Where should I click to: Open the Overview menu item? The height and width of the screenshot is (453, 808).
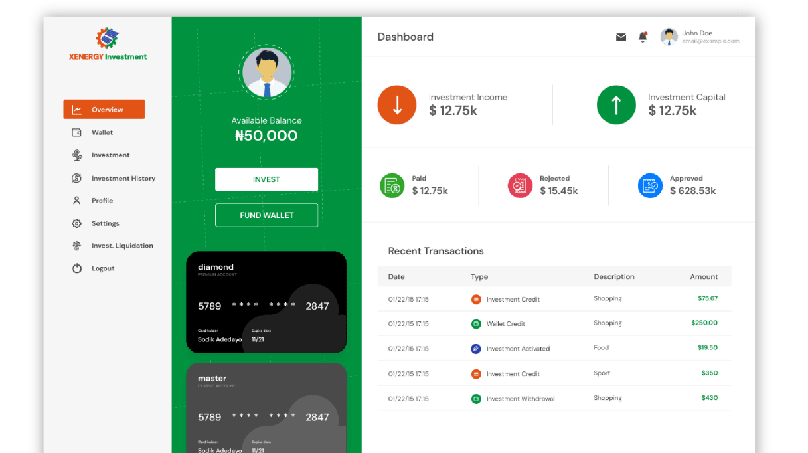pos(104,110)
